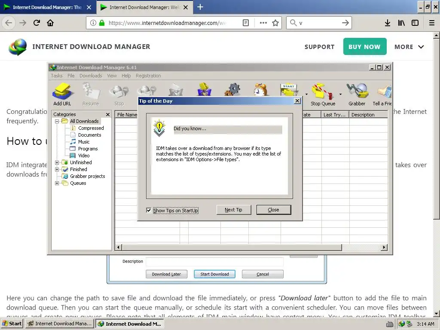Open the MORE dropdown on the website

[x=409, y=47]
